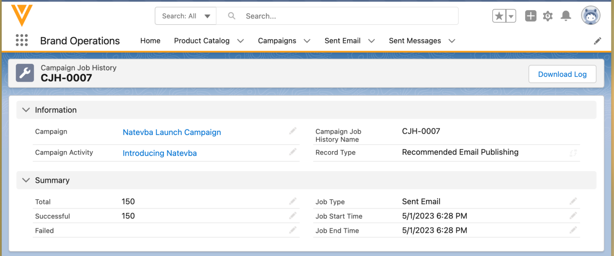Collapse the Summary section

point(26,180)
